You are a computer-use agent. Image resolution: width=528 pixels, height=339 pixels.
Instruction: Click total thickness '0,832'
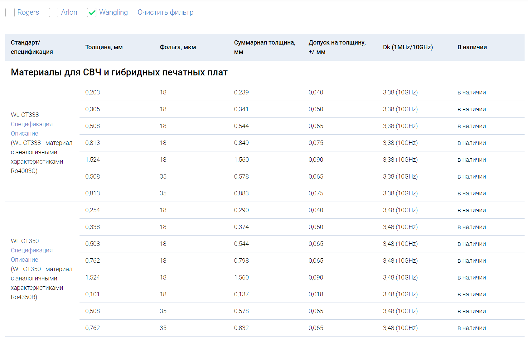tap(241, 328)
